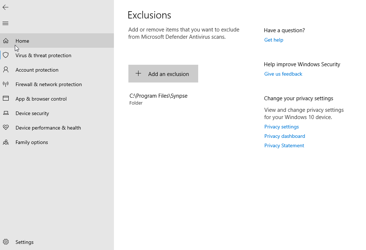Click the back arrow icon
This screenshot has width=366, height=250.
5,7
